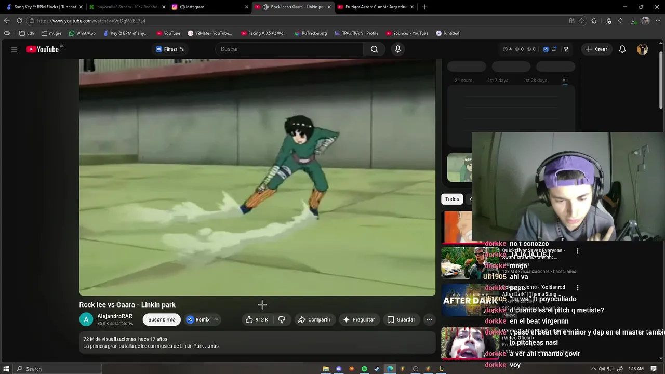Click the Crear button
This screenshot has height=374, width=665.
pos(596,49)
